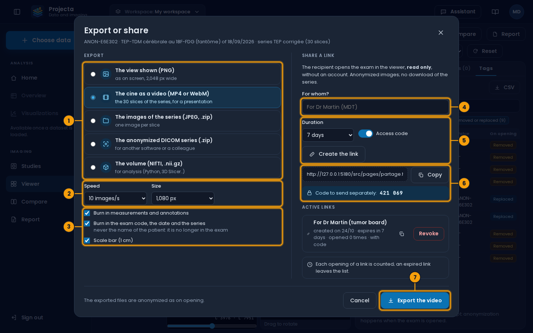Image resolution: width=533 pixels, height=333 pixels.
Task: Click Export the video button
Action: pos(415,300)
